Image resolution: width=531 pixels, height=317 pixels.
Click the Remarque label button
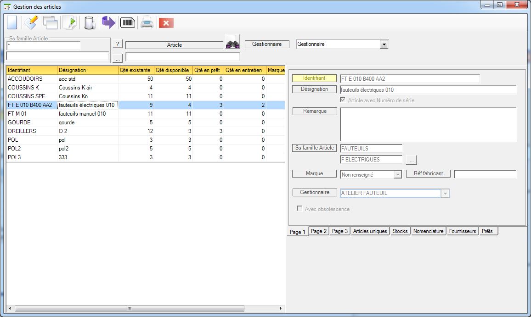pos(315,111)
